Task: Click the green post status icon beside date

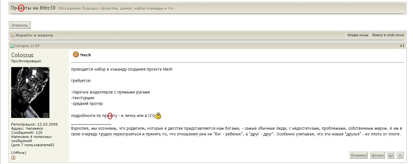Action: 12,46
